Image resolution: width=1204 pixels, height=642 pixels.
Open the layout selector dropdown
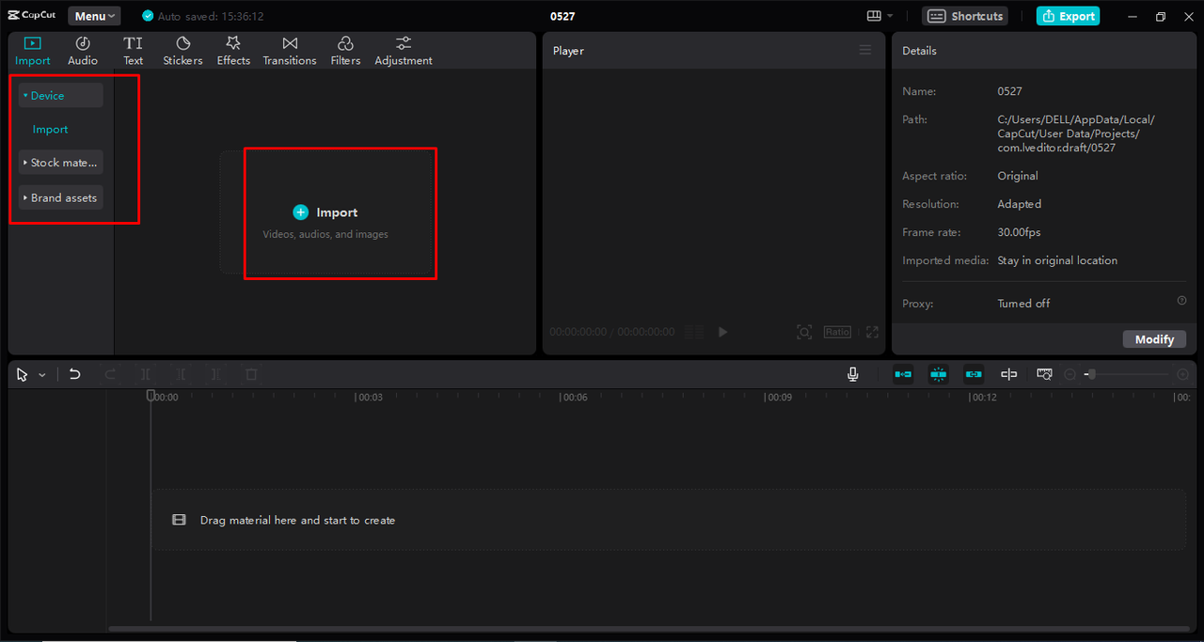point(880,16)
